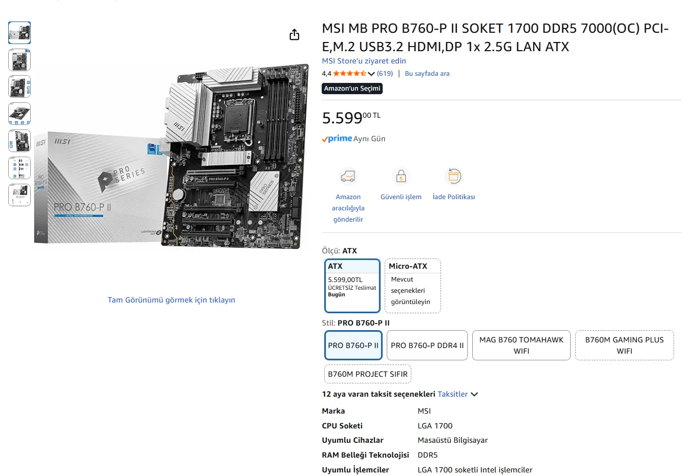691x475 pixels.
Task: Click Bu sayfada ara link
Action: pos(427,74)
